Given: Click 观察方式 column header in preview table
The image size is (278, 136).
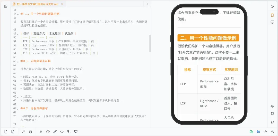Looking at the screenshot, I should tap(209, 70).
